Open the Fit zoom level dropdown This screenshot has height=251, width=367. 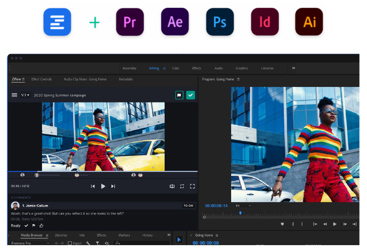pos(243,206)
